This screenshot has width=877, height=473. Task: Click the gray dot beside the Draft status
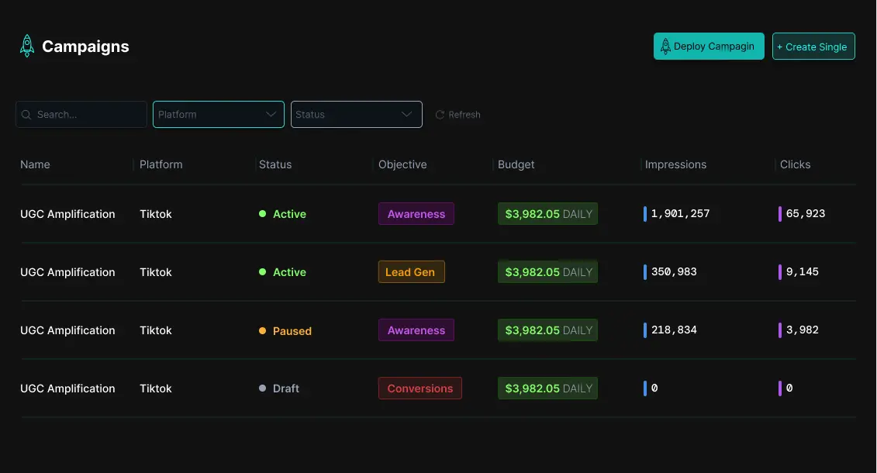(264, 388)
